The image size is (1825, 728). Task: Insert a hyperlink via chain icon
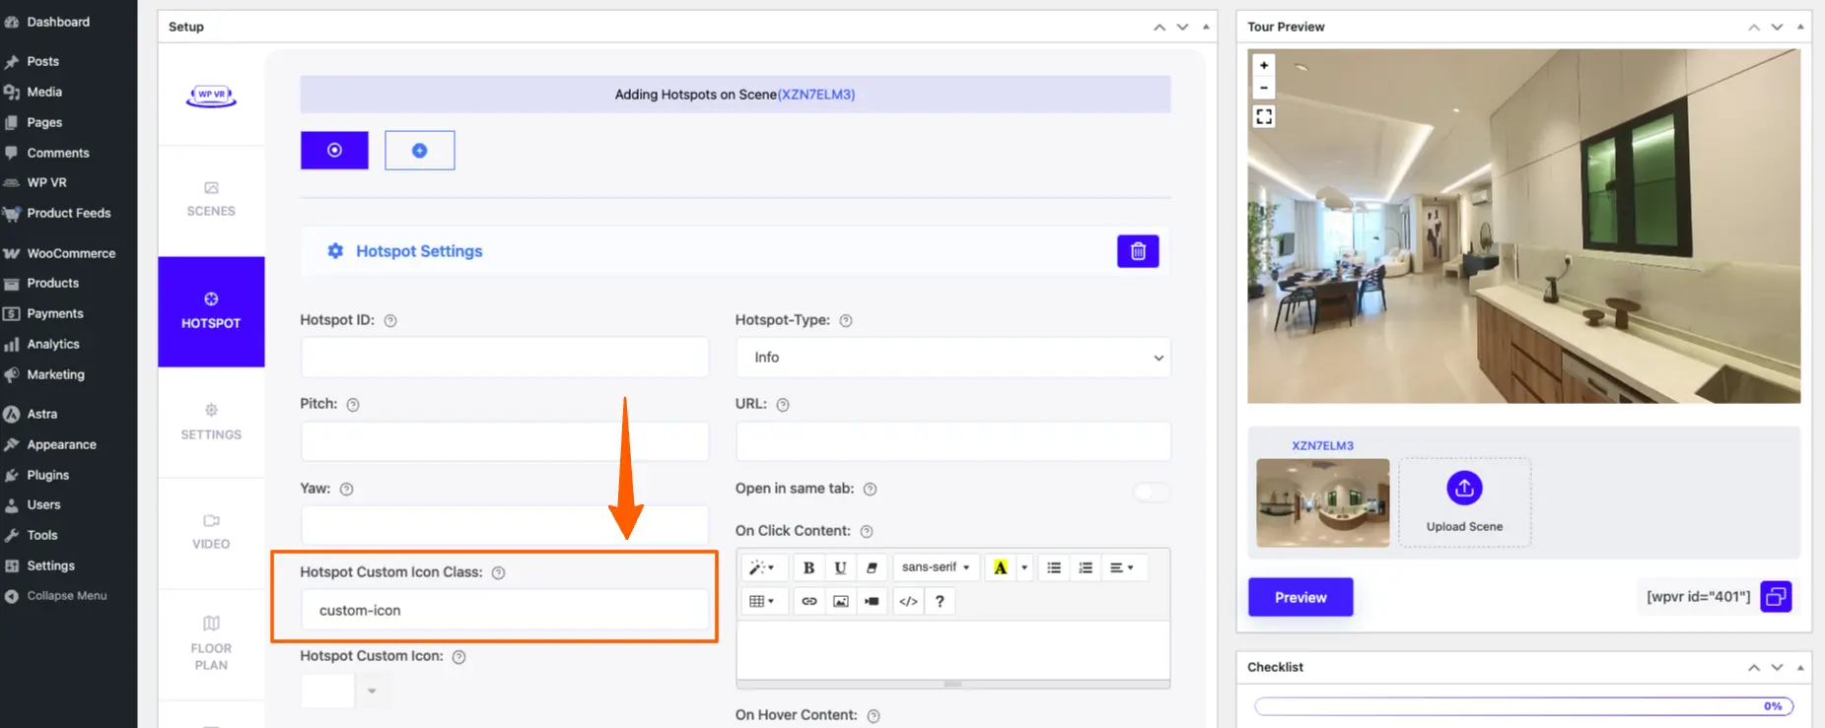(809, 601)
